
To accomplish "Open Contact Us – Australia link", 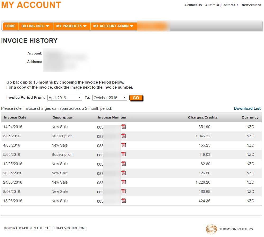I will (x=202, y=5).
